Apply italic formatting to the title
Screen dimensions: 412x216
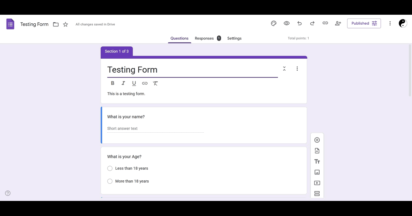pos(123,83)
